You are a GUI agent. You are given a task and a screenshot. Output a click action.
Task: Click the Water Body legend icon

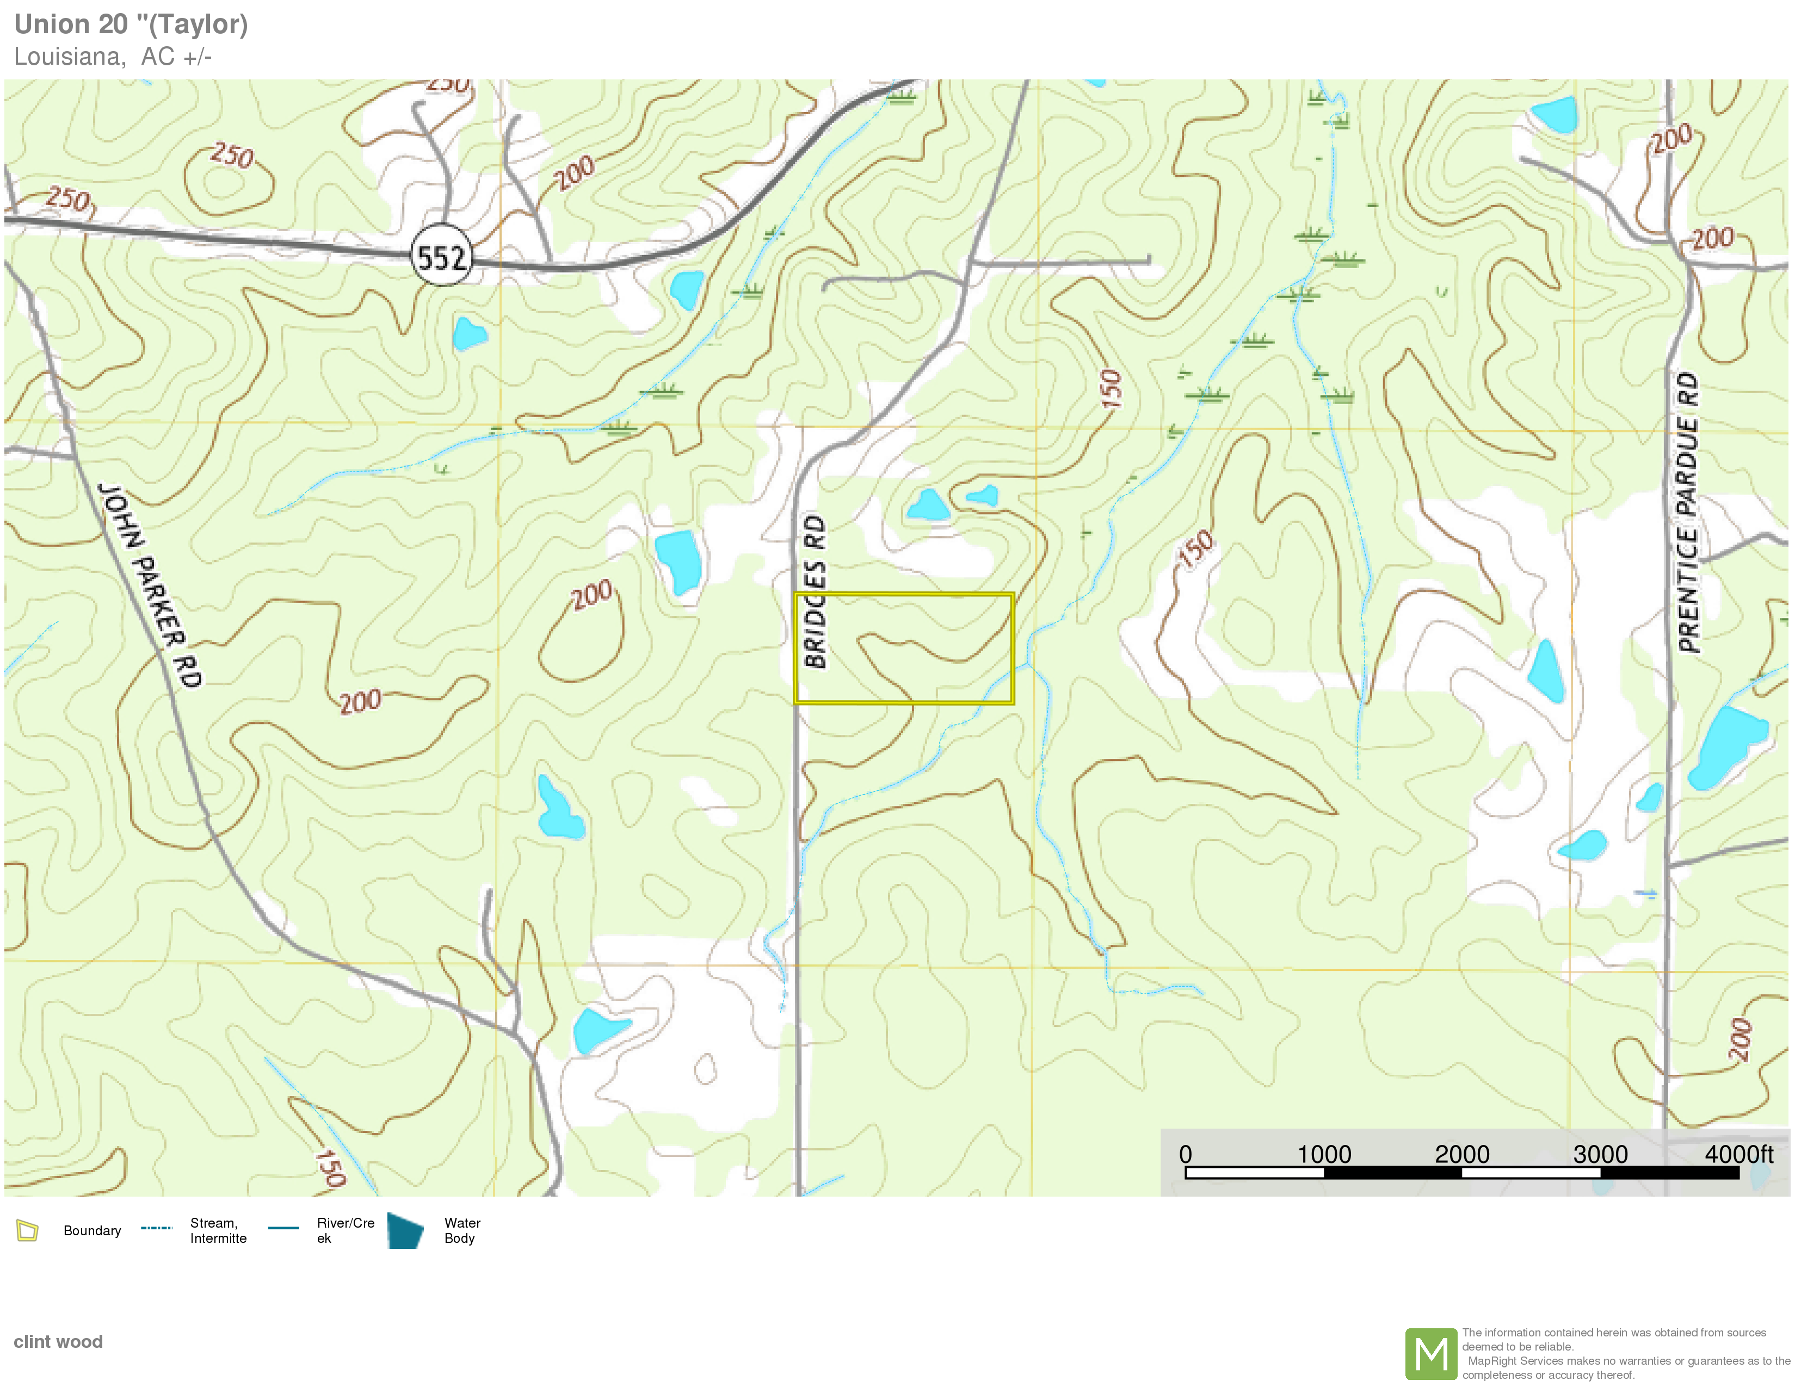(x=405, y=1230)
